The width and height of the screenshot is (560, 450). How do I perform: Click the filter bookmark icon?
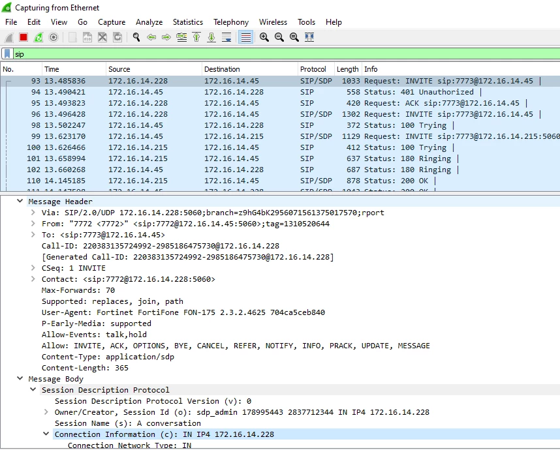(7, 54)
